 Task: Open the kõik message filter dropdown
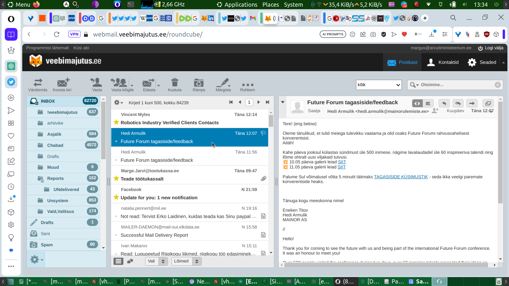pyautogui.click(x=379, y=85)
